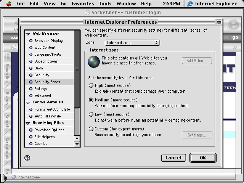Open the Search side tab in browser
The image size is (244, 183).
point(7,121)
